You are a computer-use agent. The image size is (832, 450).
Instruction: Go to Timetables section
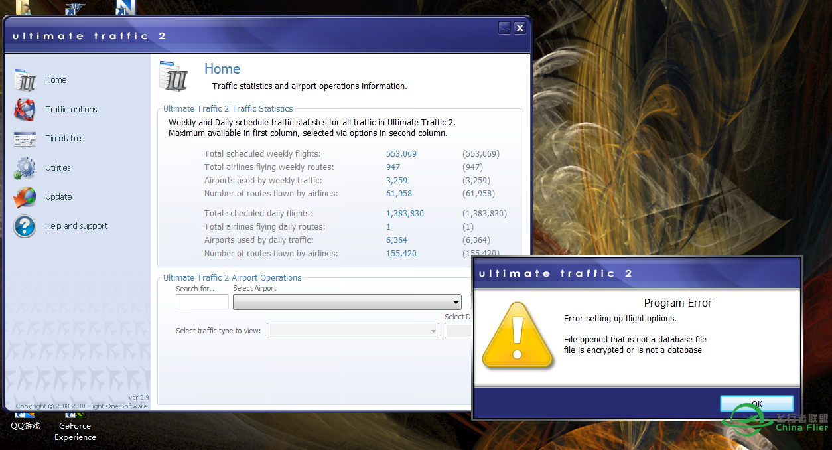[x=65, y=139]
